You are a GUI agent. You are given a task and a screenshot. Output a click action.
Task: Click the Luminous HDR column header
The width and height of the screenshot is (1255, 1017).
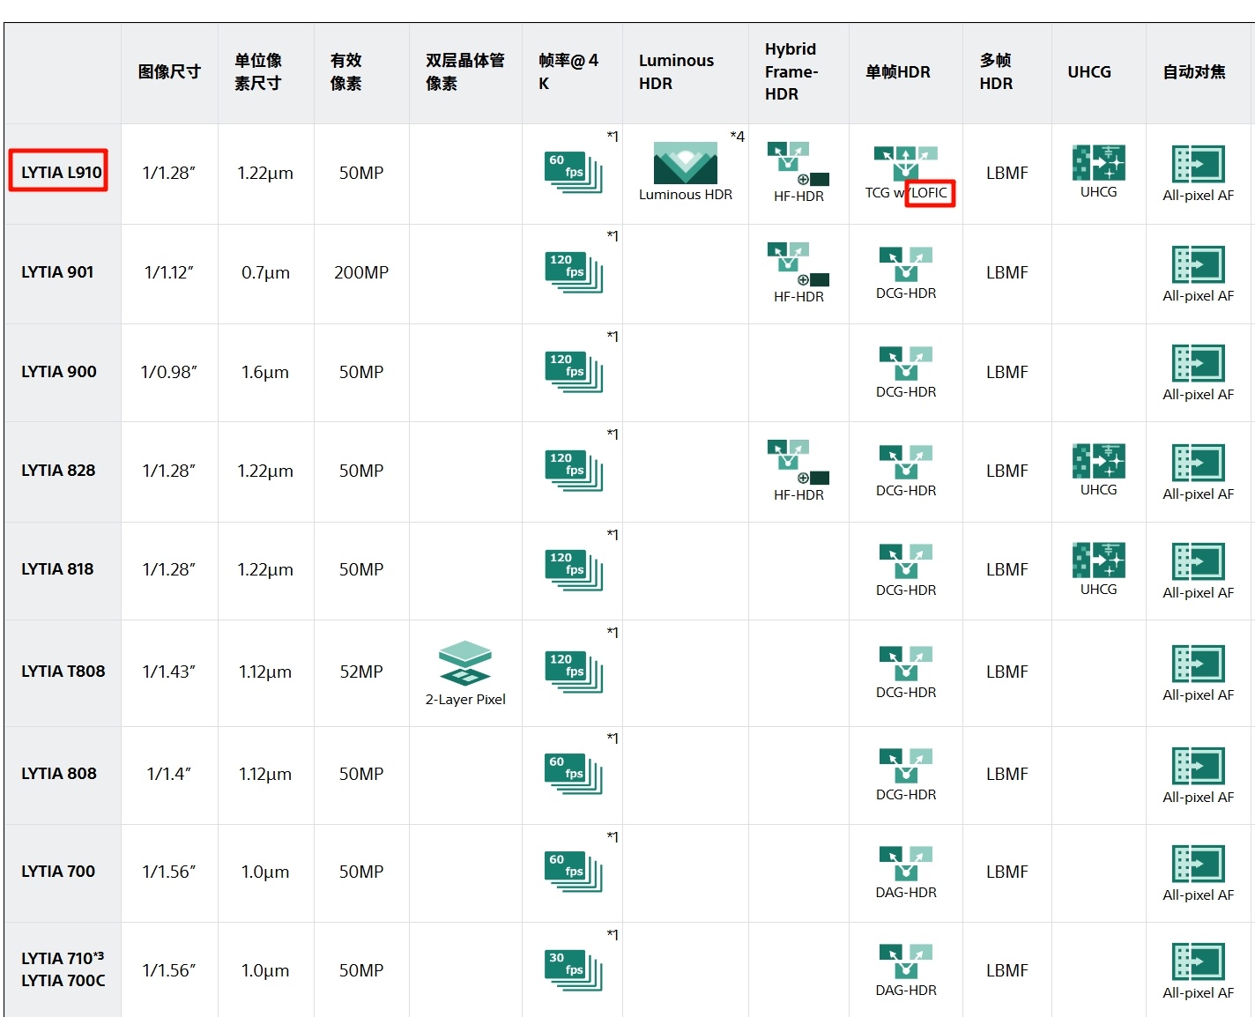coord(676,72)
